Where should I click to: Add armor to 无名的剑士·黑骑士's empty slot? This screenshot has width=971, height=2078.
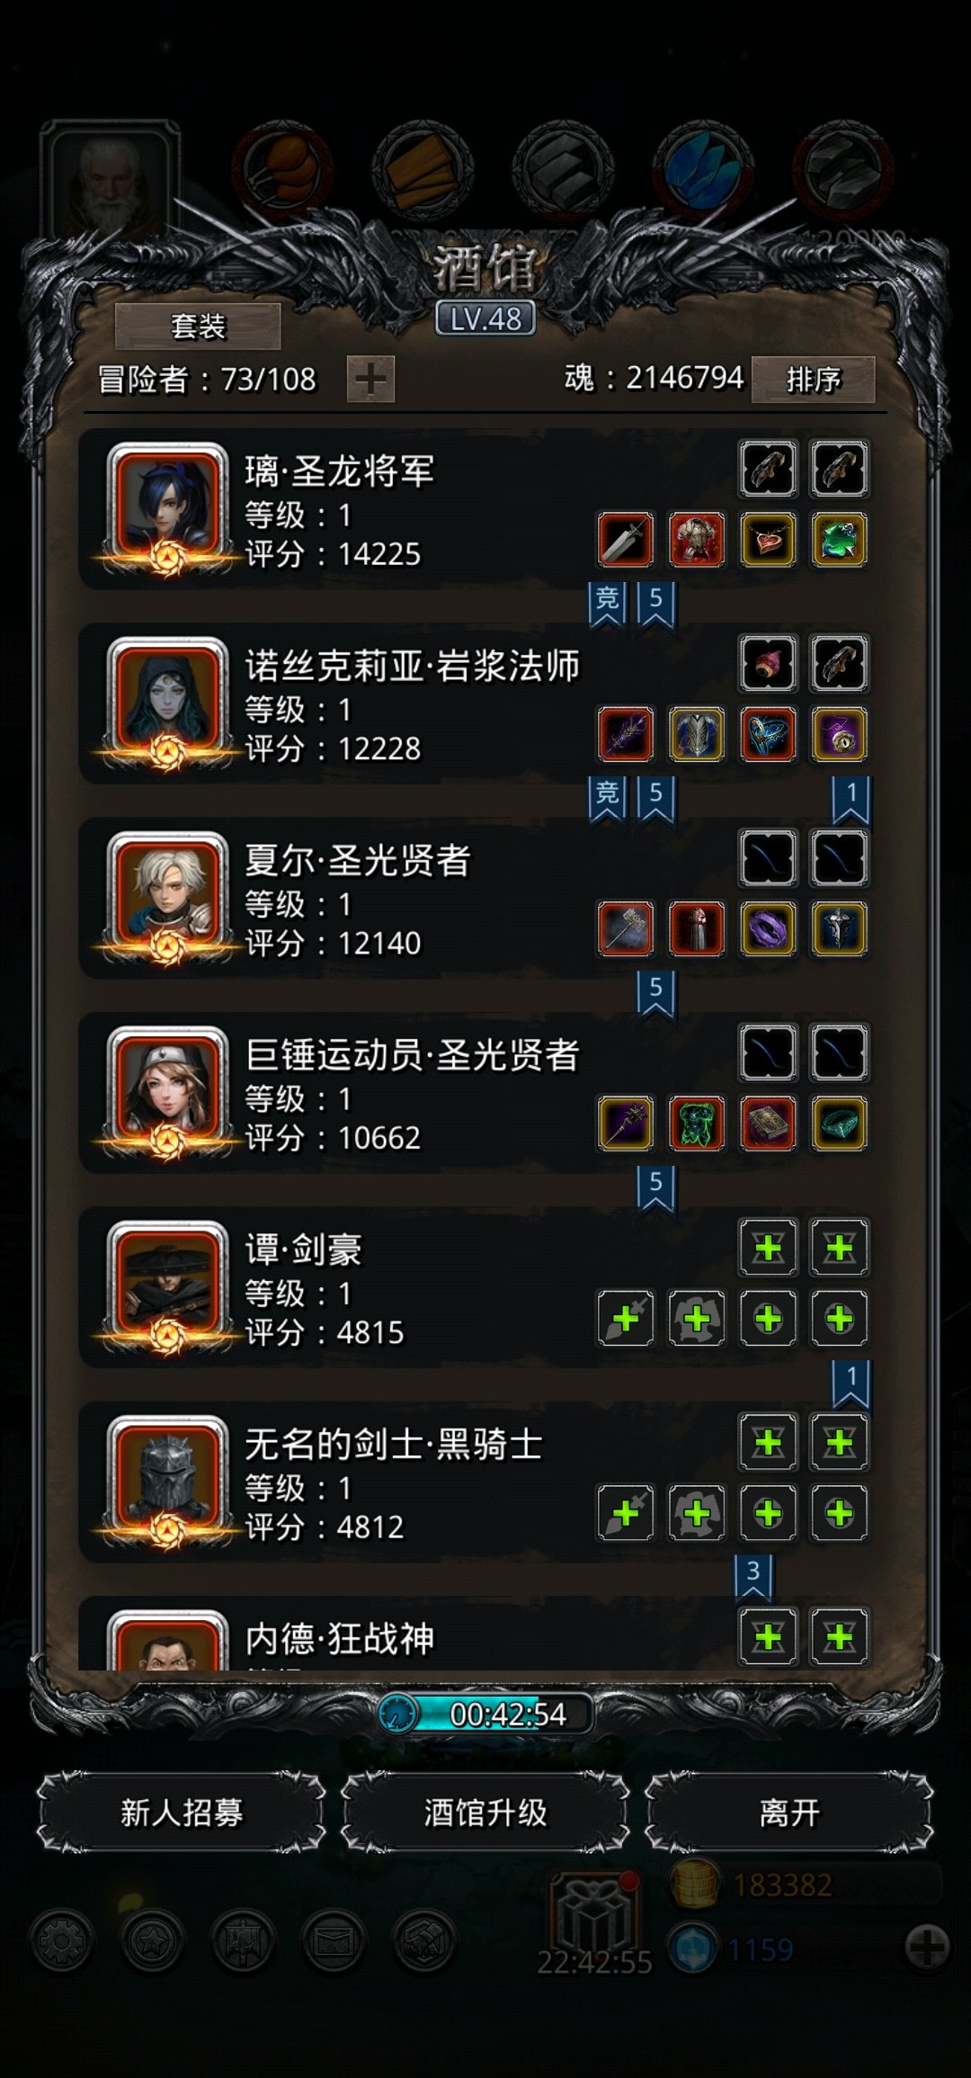pos(697,1513)
